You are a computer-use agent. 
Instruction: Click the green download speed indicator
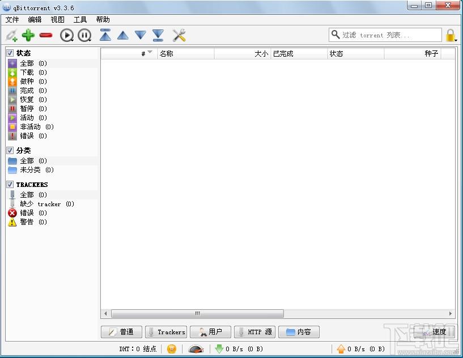[219, 349]
